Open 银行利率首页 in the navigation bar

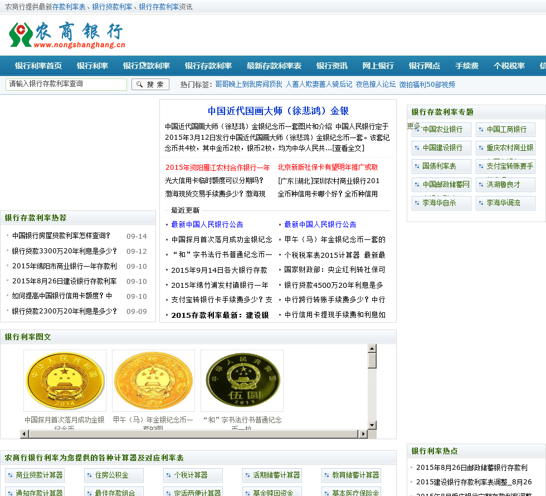pyautogui.click(x=38, y=66)
